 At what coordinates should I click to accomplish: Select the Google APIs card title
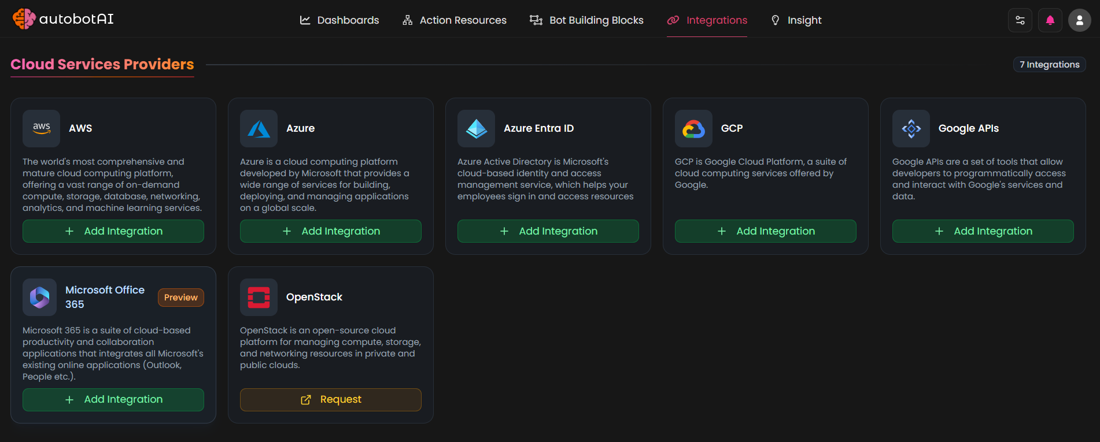[x=969, y=128]
